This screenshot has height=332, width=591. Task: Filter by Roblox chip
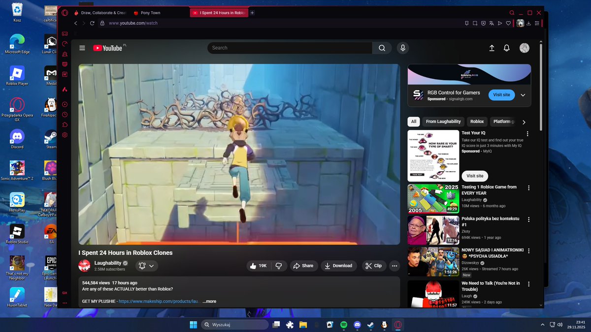click(x=477, y=121)
